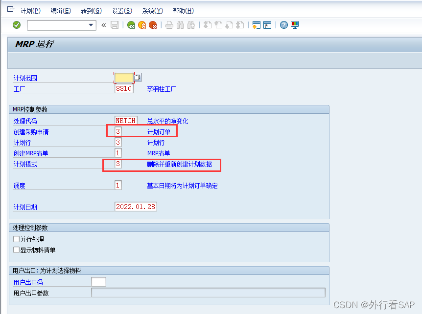Click the 创建MRP清单 field label
422x314 pixels.
[x=31, y=153]
